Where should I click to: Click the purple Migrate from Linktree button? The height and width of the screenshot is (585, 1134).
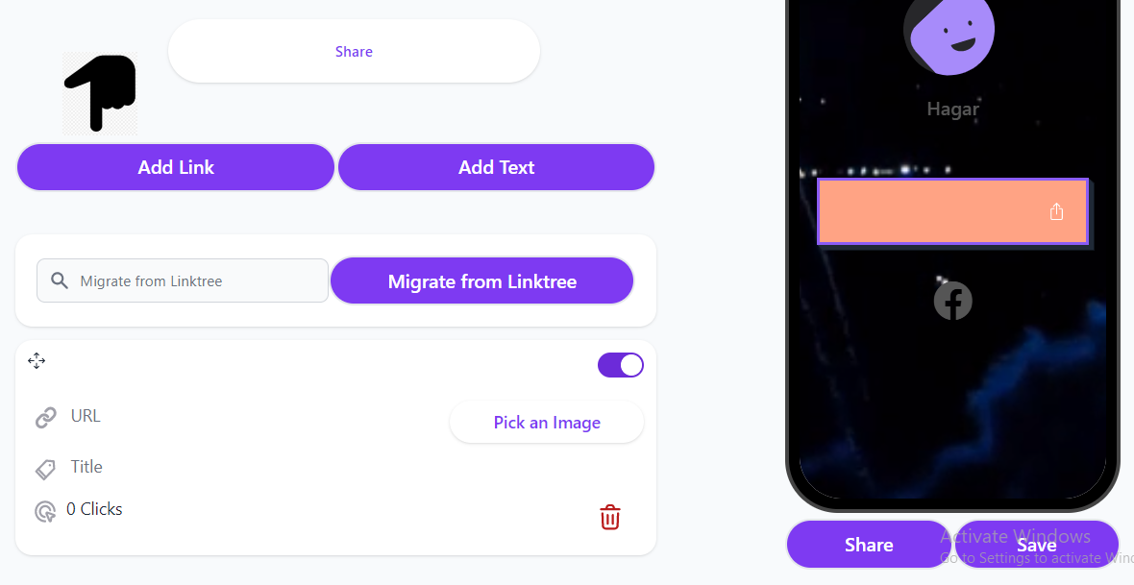point(481,281)
